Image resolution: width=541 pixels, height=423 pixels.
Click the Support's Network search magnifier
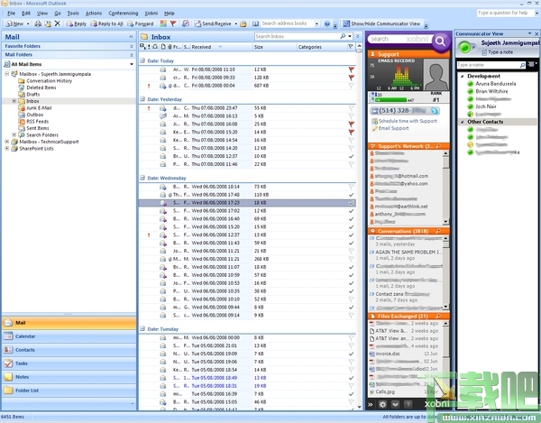(x=438, y=146)
